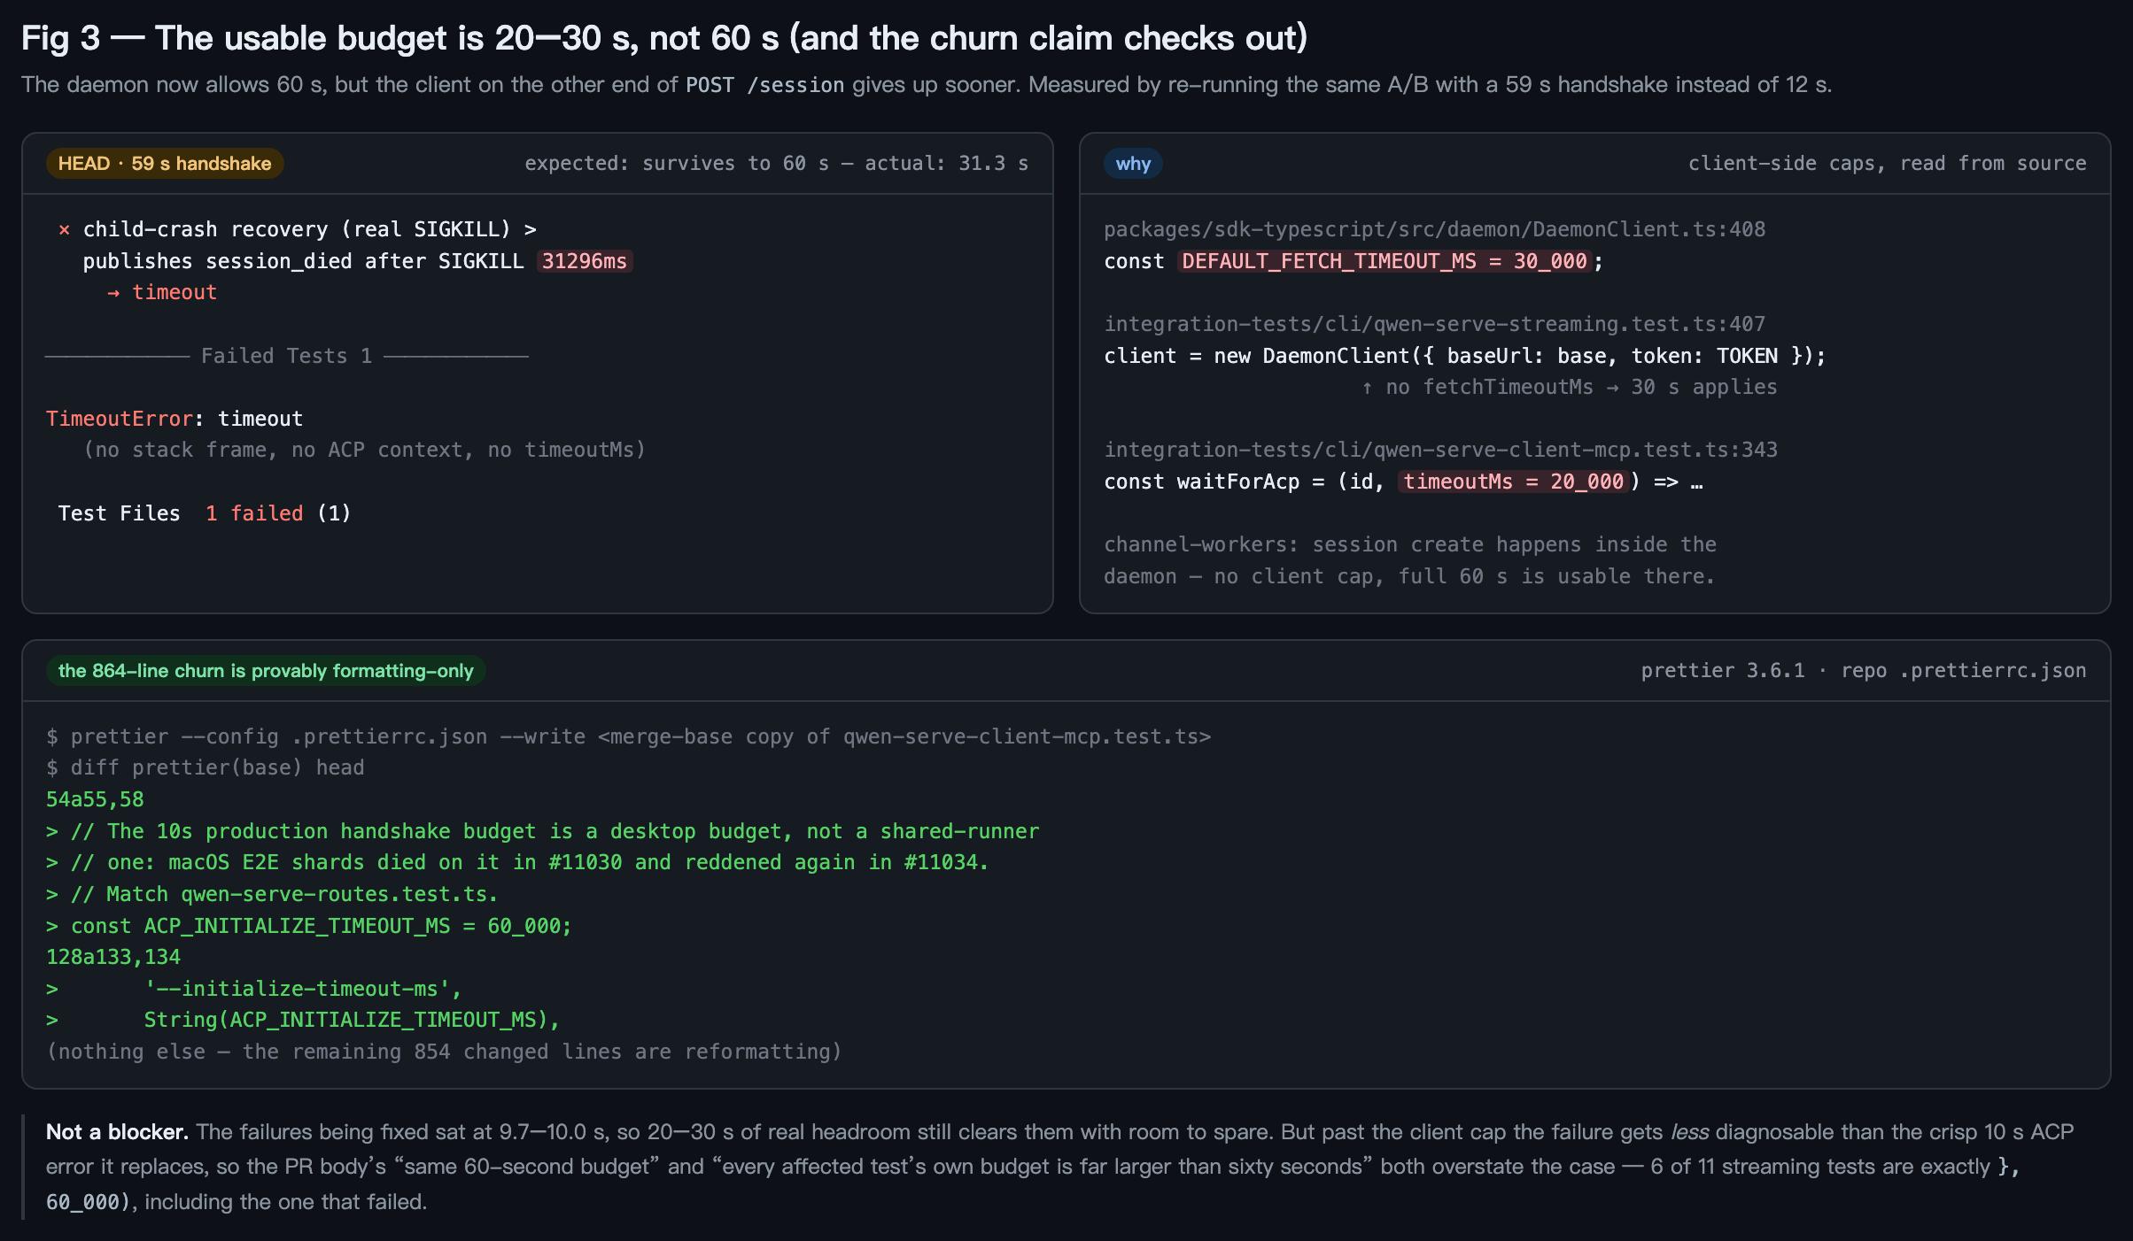This screenshot has width=2133, height=1241.
Task: Click the red × failed-test mark
Action: pyautogui.click(x=64, y=230)
